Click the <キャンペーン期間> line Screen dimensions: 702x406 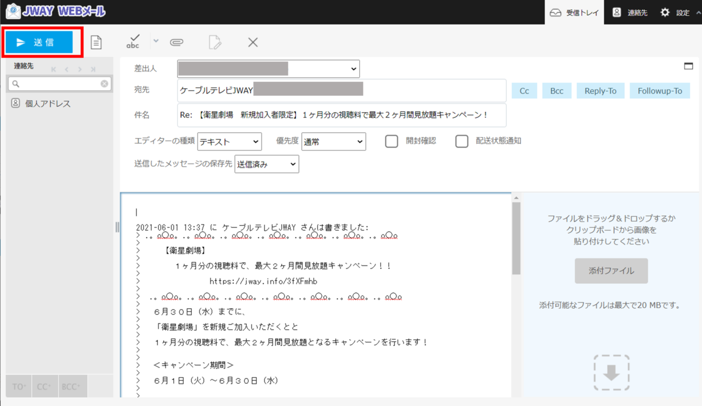click(x=194, y=365)
